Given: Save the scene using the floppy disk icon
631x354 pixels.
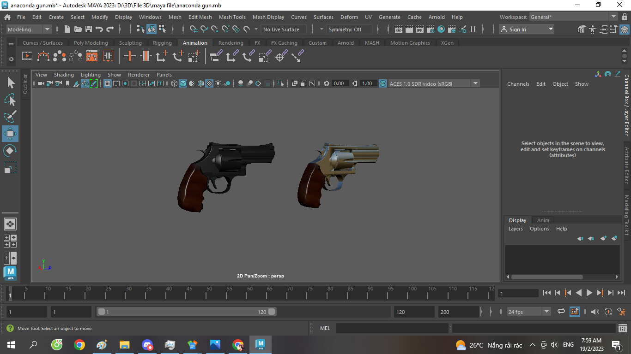Looking at the screenshot, I should [x=88, y=29].
